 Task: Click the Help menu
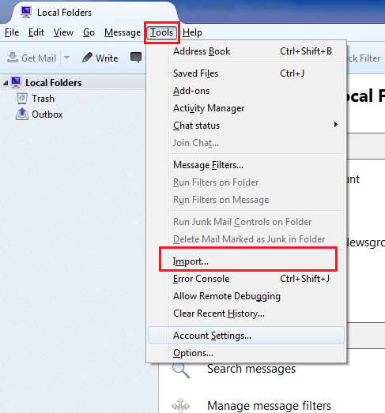[x=192, y=32]
